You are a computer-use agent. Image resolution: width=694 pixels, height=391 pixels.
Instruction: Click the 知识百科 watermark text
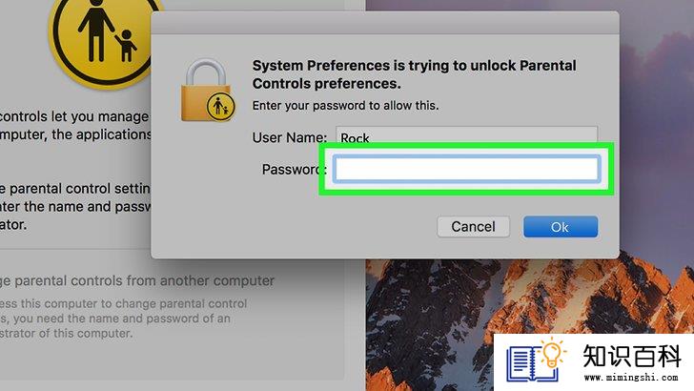632,357
